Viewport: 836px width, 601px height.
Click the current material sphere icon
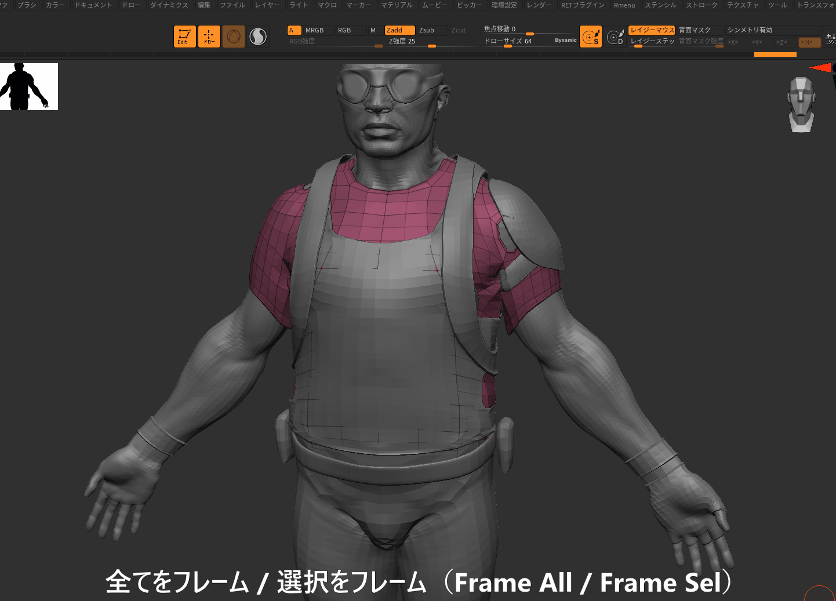coord(257,36)
